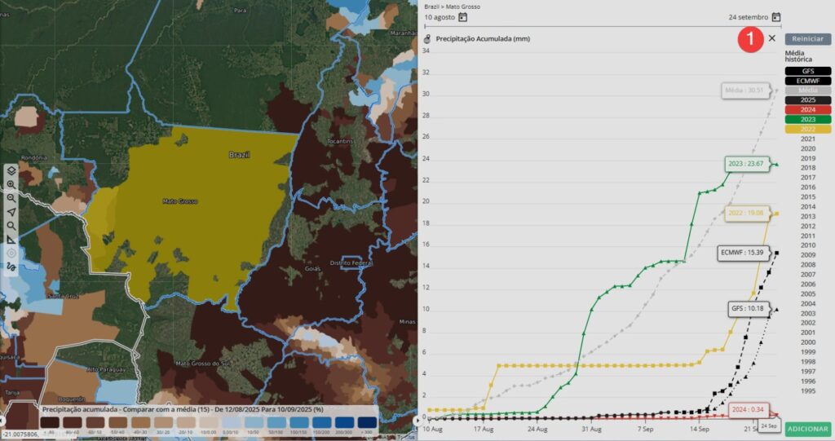
Task: Open calendar for 24 setembro end date
Action: point(775,17)
